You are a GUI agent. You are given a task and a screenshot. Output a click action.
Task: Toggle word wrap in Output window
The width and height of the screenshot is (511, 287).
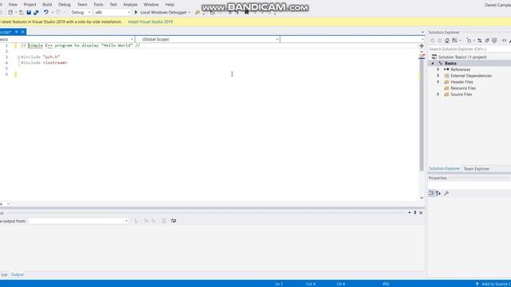click(x=173, y=221)
